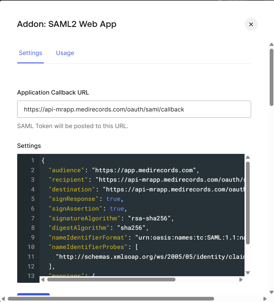Screen dimensions: 274x302
Task: Click the code editor's scroll up arrow
Action: point(248,157)
